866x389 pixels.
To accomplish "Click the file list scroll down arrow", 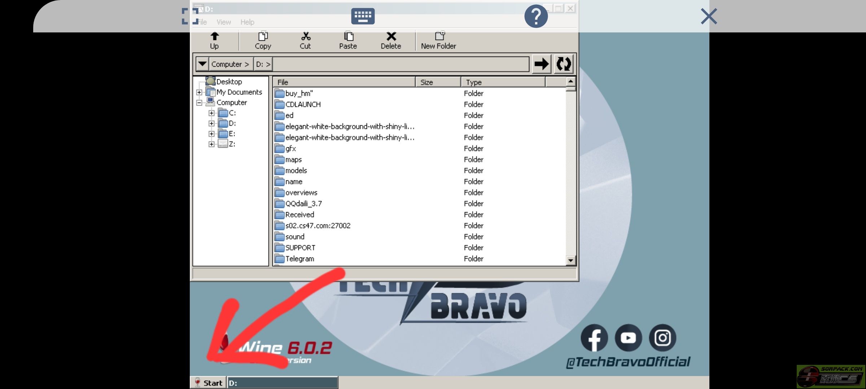I will [x=570, y=260].
